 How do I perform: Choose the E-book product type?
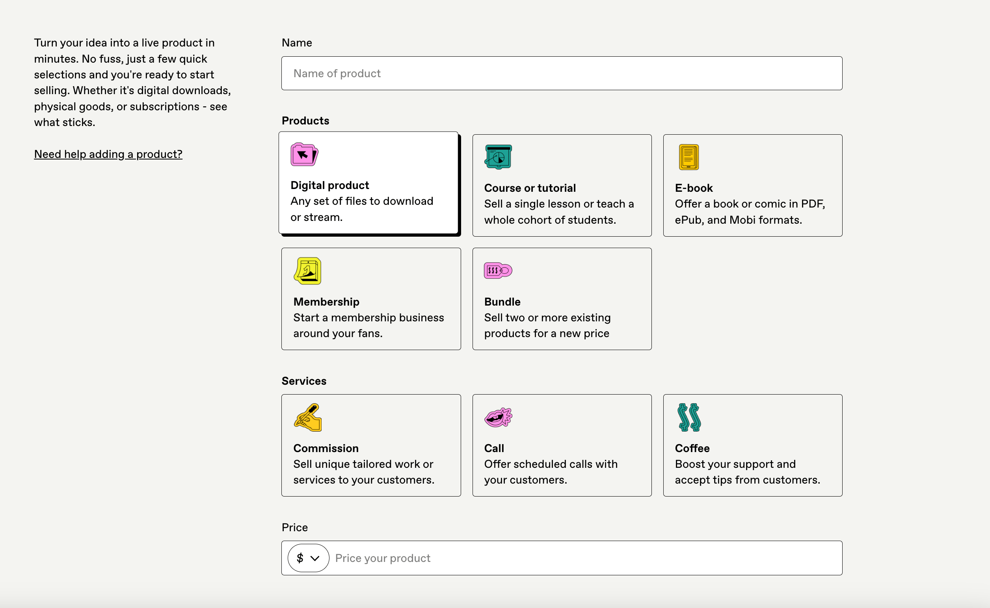tap(752, 204)
